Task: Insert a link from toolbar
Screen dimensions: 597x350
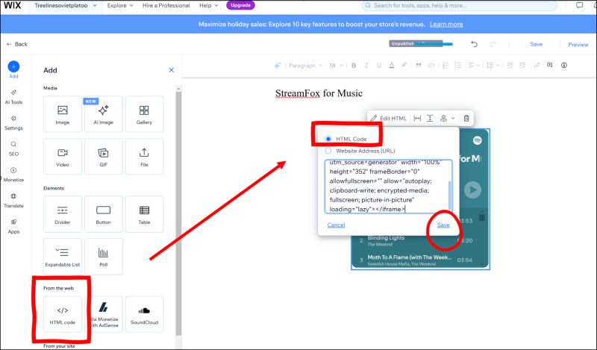Action: (x=537, y=66)
